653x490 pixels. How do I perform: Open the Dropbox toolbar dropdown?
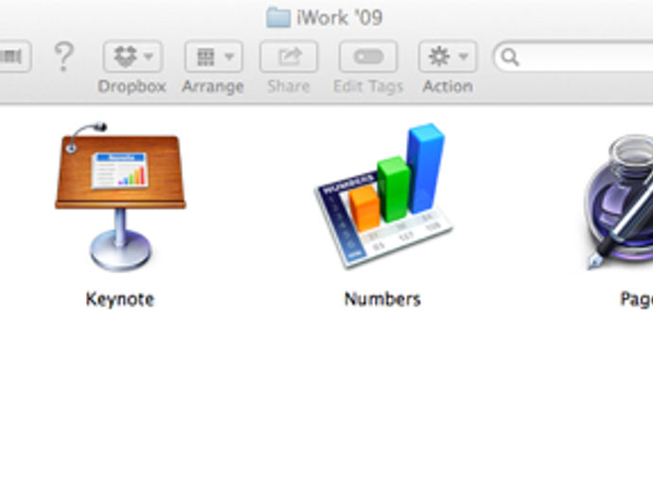pyautogui.click(x=132, y=56)
